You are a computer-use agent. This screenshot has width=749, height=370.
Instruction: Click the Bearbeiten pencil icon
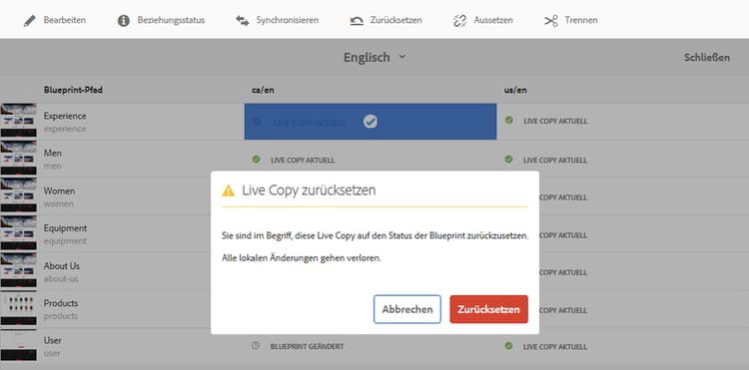click(30, 21)
